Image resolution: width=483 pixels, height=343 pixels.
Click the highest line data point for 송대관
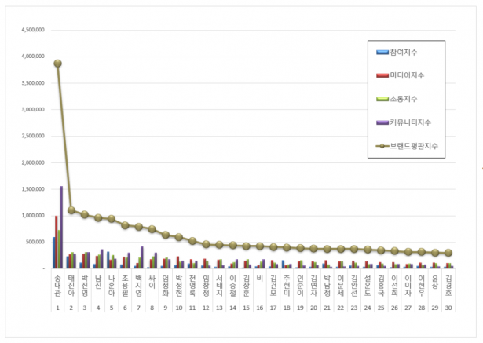click(57, 64)
